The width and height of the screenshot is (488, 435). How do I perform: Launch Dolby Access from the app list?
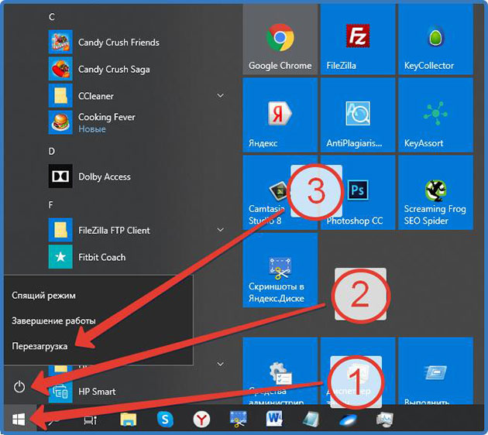[x=137, y=176]
